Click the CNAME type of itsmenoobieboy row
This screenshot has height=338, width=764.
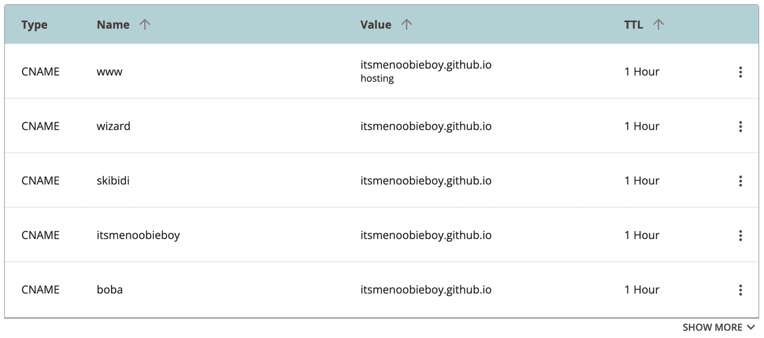coord(41,235)
